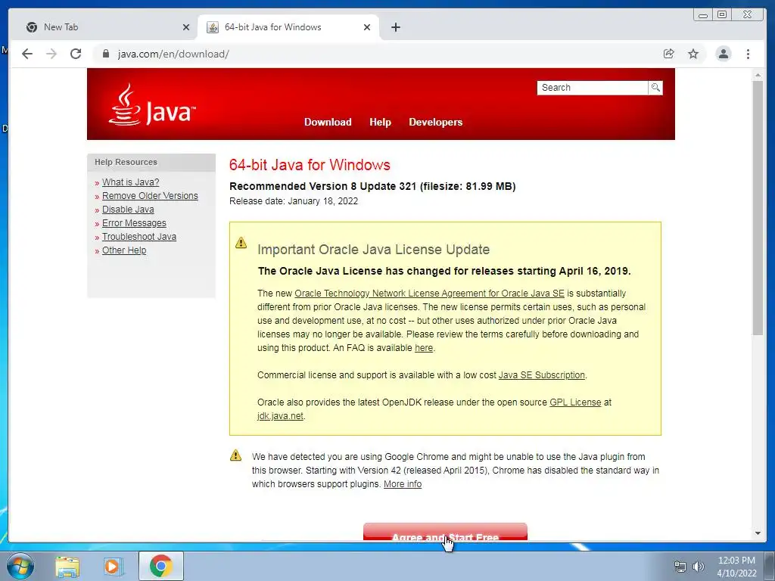The image size is (775, 581).
Task: Launch Windows Media Player from taskbar
Action: 112,566
